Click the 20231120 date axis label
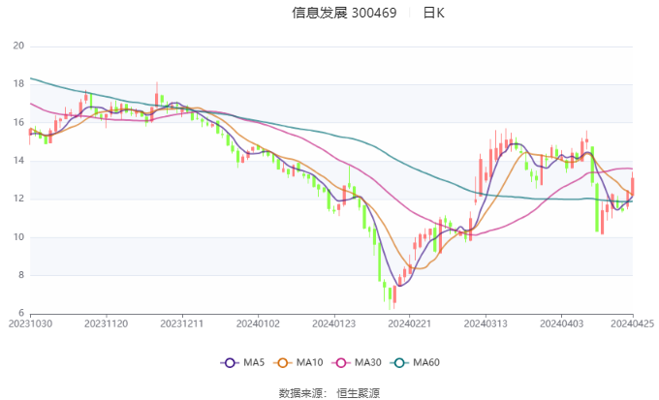This screenshot has height=400, width=659. tap(106, 323)
